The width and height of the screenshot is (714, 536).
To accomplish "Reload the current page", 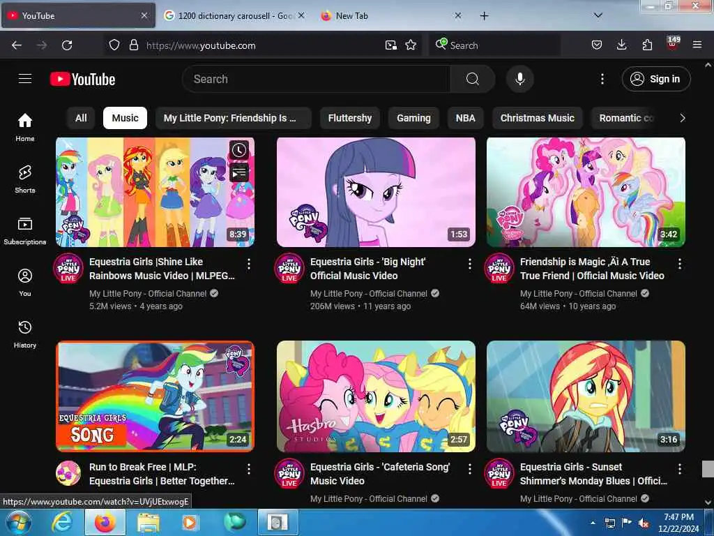I will pos(67,45).
